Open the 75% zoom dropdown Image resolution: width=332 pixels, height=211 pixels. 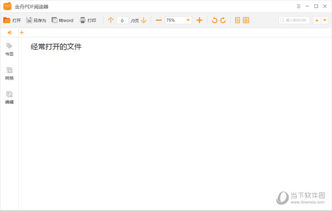pyautogui.click(x=178, y=20)
